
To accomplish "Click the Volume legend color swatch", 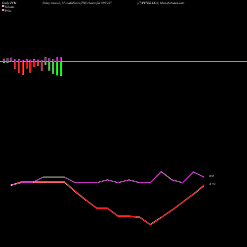I will [3, 6].
